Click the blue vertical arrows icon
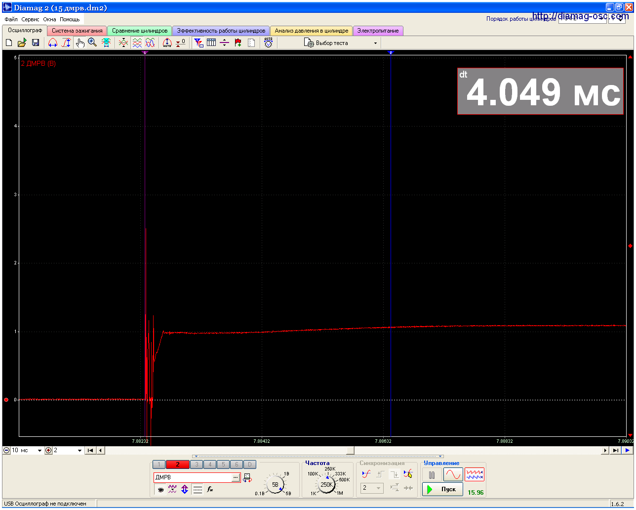636x510 pixels. click(x=185, y=489)
